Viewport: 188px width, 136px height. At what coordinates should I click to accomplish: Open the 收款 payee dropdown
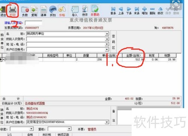pos(32,129)
